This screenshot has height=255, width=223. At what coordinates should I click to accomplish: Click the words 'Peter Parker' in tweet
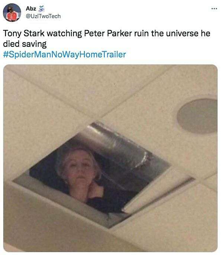(108, 33)
